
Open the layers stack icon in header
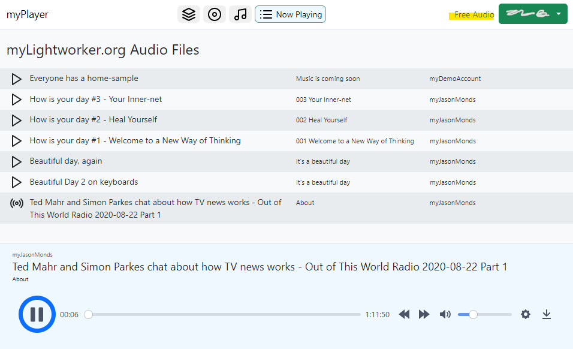(189, 14)
